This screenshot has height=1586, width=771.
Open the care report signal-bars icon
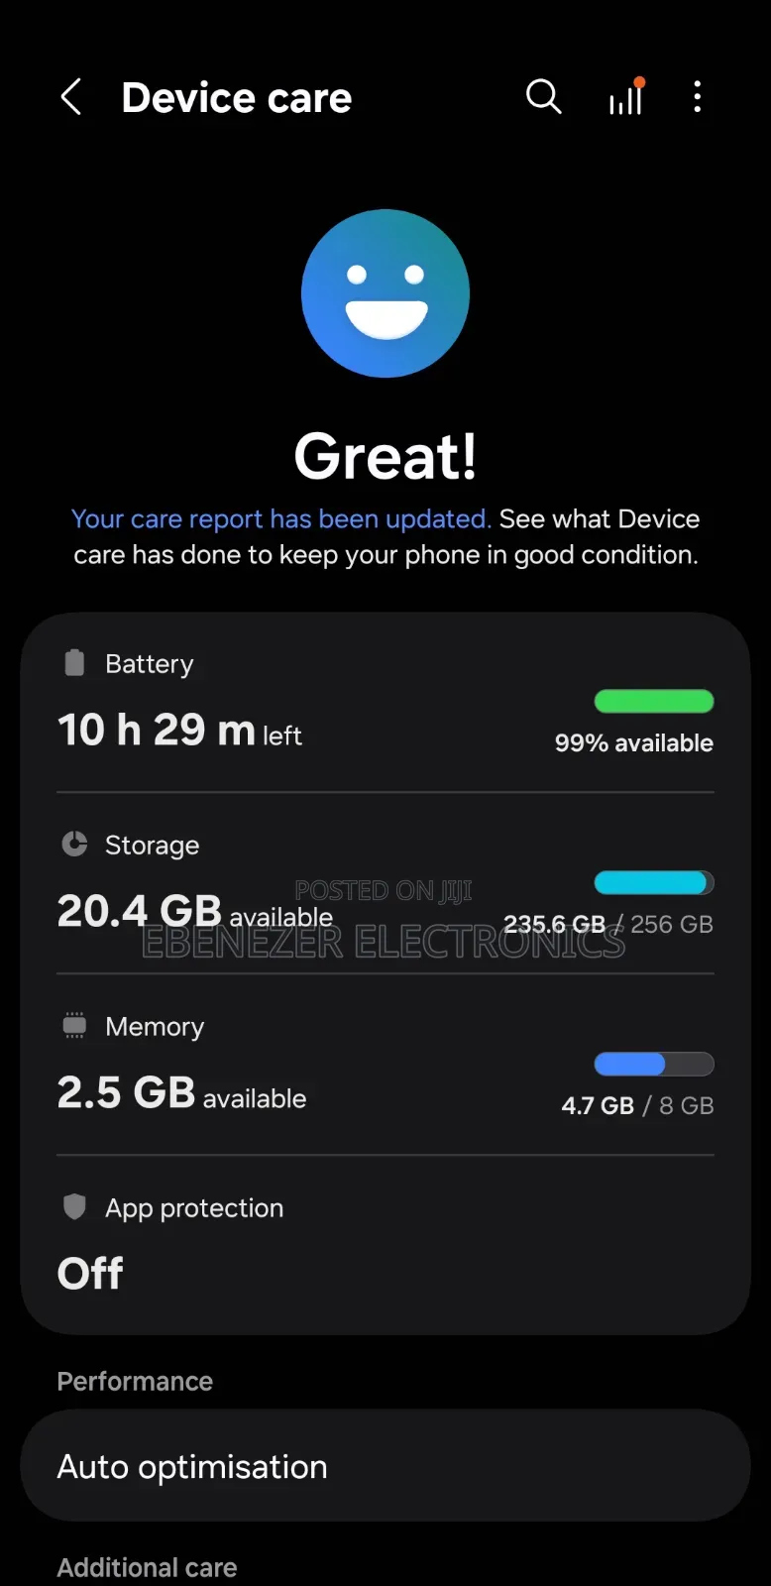(626, 97)
